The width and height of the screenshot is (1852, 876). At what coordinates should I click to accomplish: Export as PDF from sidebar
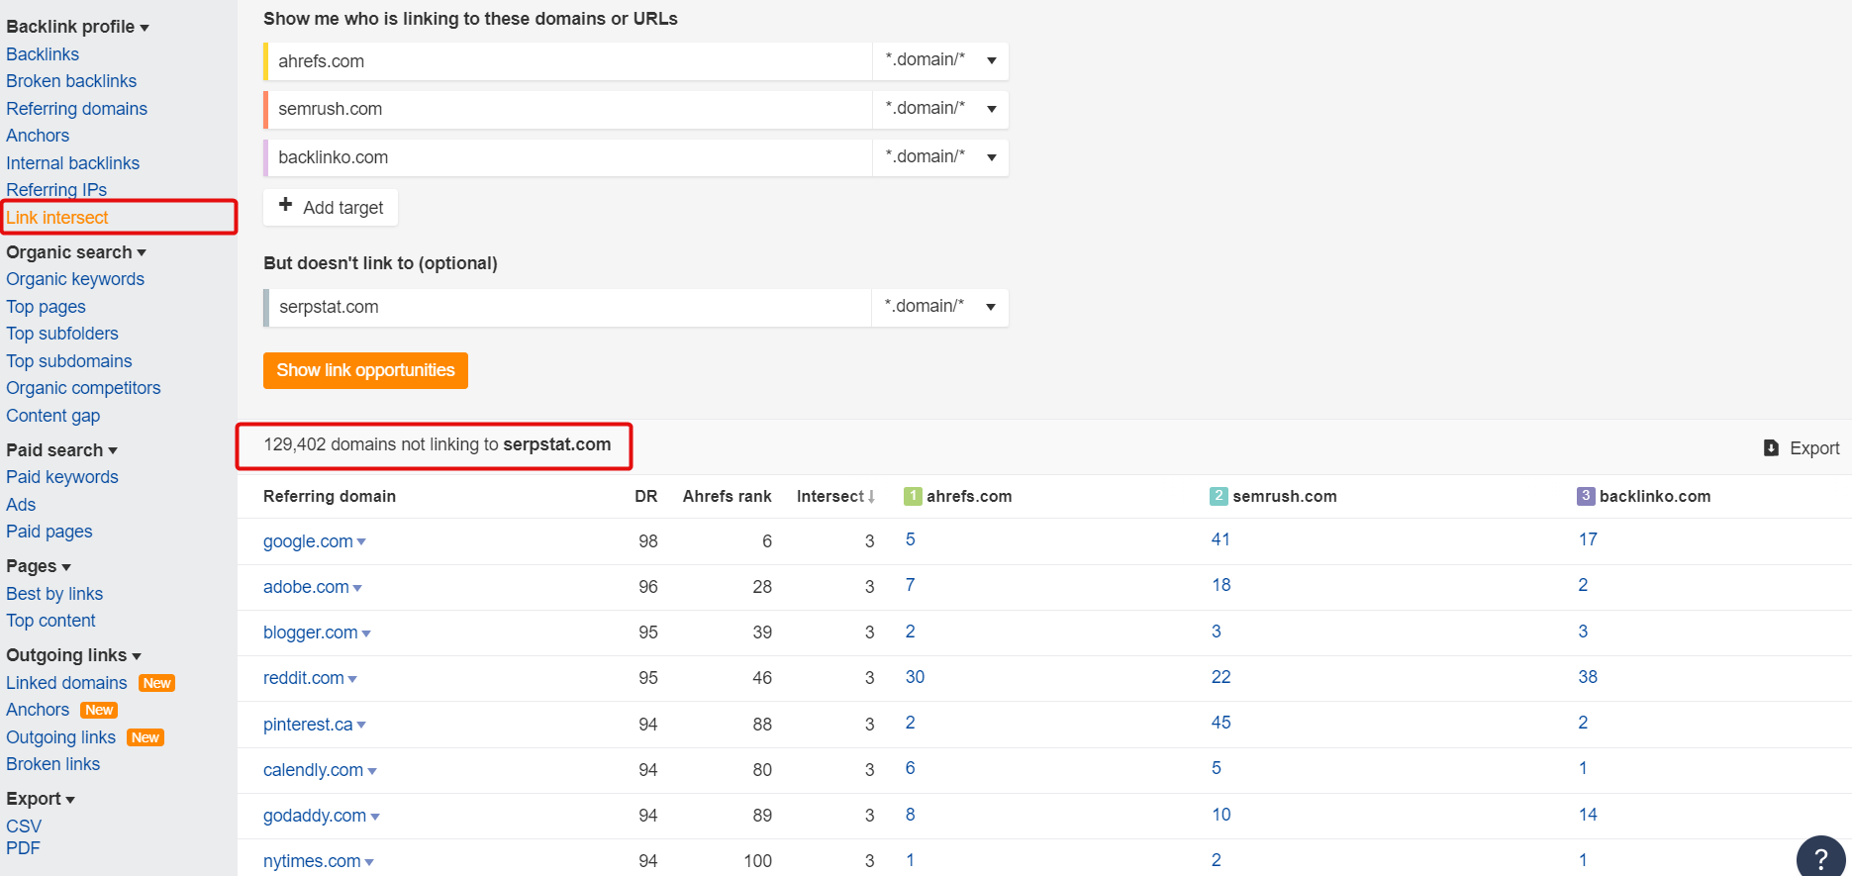[23, 848]
